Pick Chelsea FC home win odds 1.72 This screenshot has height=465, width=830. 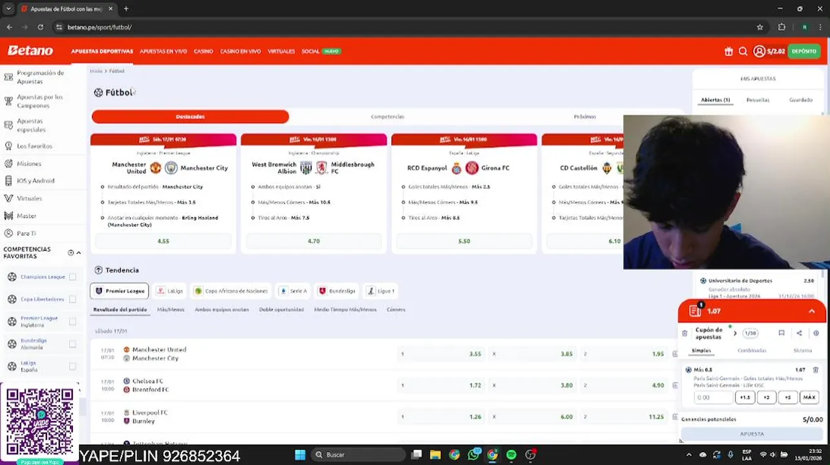click(442, 385)
